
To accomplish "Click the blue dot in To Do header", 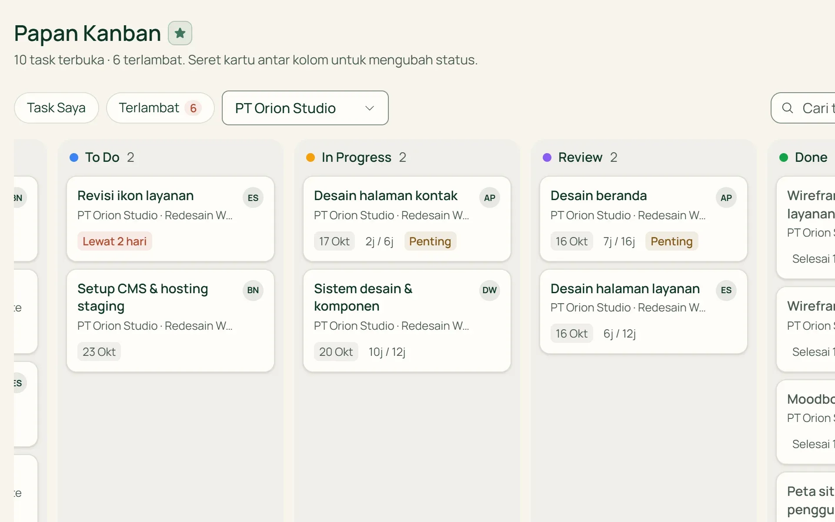I will pyautogui.click(x=74, y=157).
